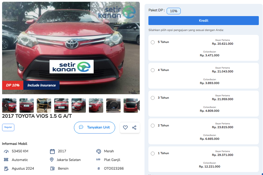The height and width of the screenshot is (175, 263).
Task: Open the open trunk thumbnail
Action: click(x=131, y=106)
